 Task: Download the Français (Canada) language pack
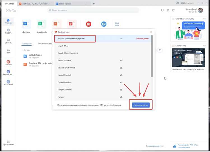121,90
